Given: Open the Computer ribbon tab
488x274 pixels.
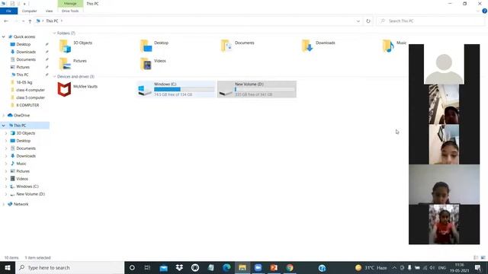Looking at the screenshot, I should tap(29, 11).
